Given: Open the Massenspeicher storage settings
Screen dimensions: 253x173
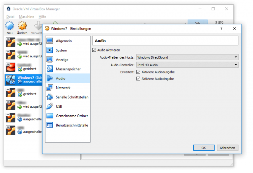Looking at the screenshot, I should coord(68,69).
